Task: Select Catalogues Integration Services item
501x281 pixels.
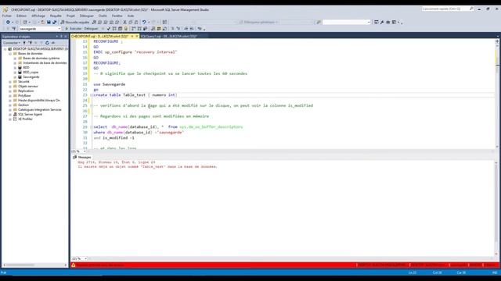Action: point(40,109)
